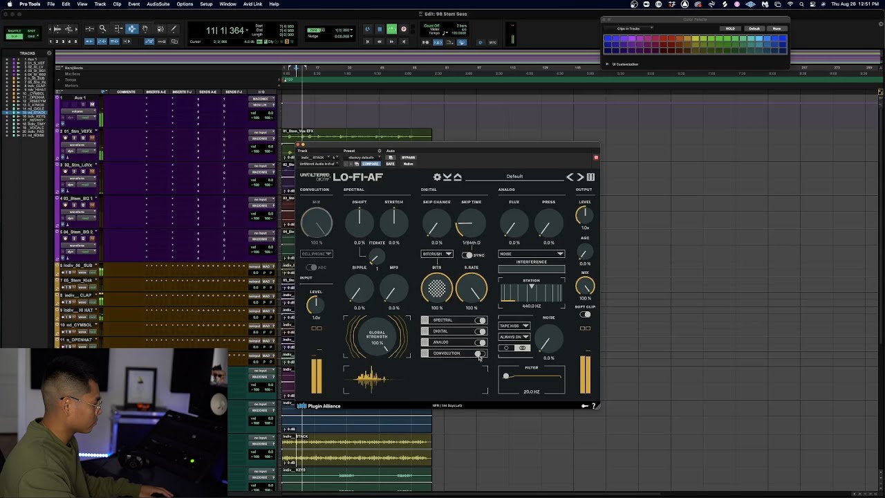885x498 pixels.
Task: Click HOLD in the Color Palette
Action: [x=730, y=28]
